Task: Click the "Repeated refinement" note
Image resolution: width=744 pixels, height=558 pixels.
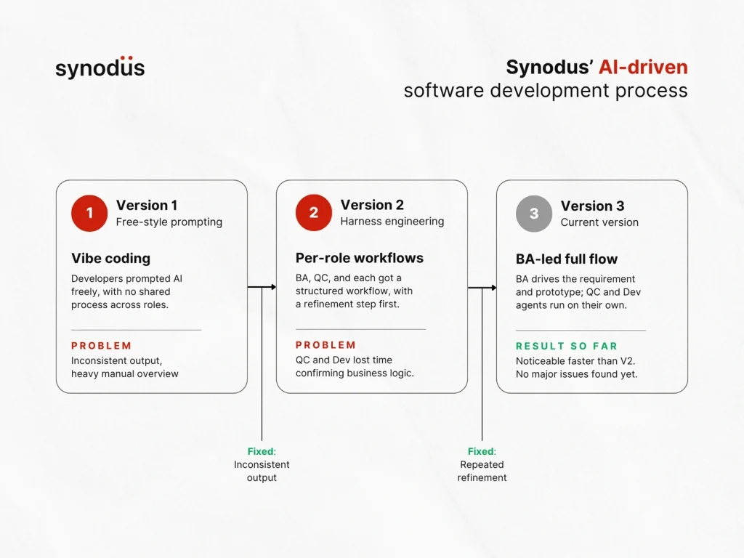Action: click(482, 471)
